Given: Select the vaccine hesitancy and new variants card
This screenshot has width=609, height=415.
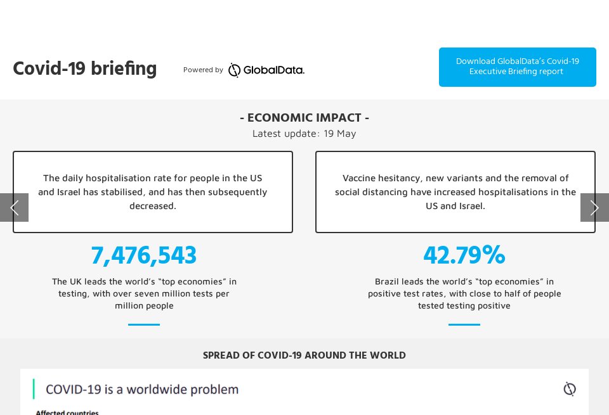Looking at the screenshot, I should click(455, 192).
